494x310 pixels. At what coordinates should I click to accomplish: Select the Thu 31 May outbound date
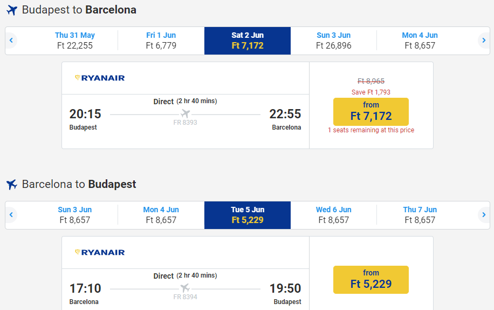(75, 41)
